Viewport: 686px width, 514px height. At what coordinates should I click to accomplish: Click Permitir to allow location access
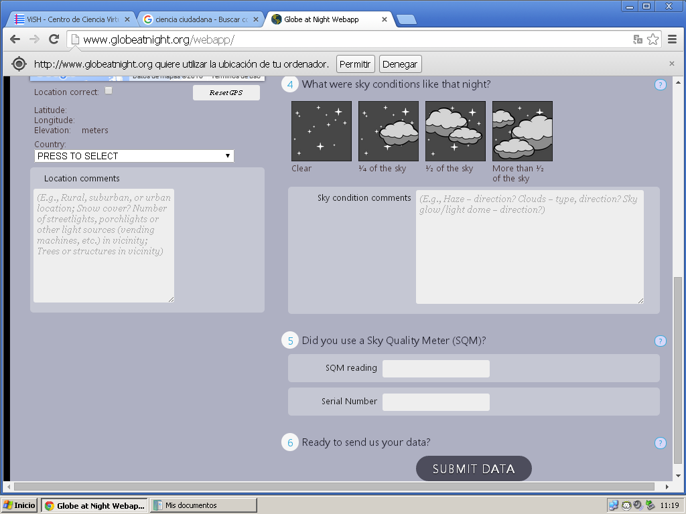click(355, 64)
